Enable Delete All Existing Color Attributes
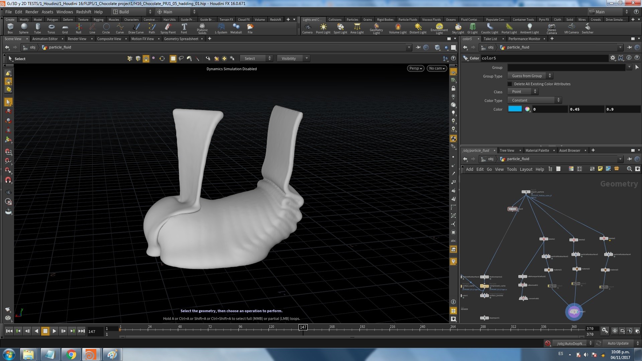642x361 pixels. click(x=510, y=84)
